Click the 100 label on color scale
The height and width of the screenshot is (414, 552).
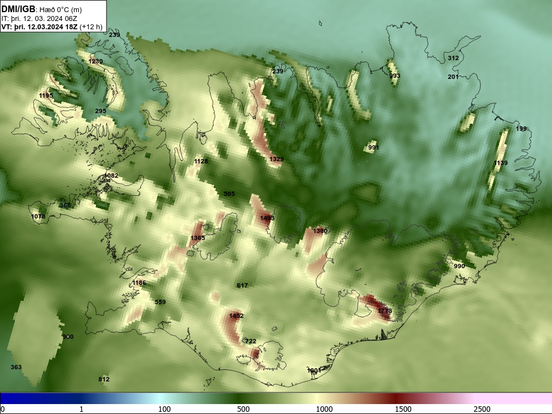(164, 409)
